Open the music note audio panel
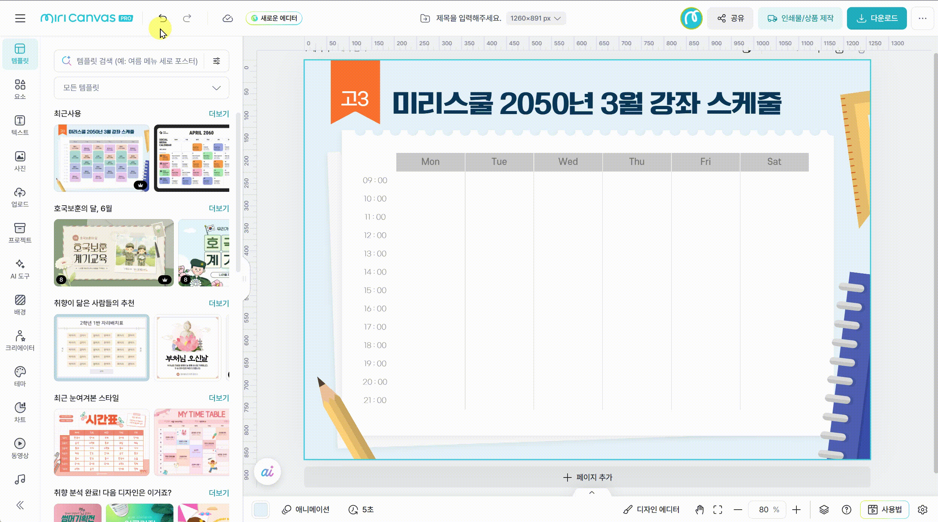Screen dimensions: 938x522 [x=20, y=479]
